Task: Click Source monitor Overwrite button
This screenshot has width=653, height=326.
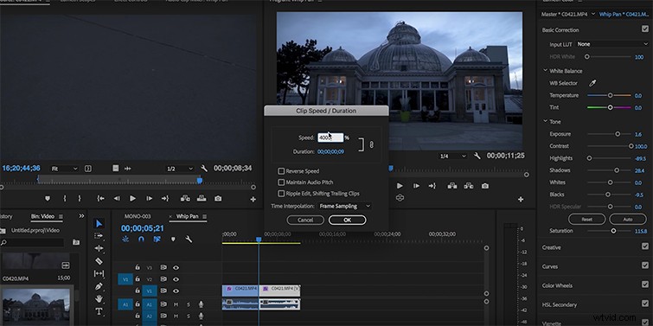Action: [x=202, y=199]
